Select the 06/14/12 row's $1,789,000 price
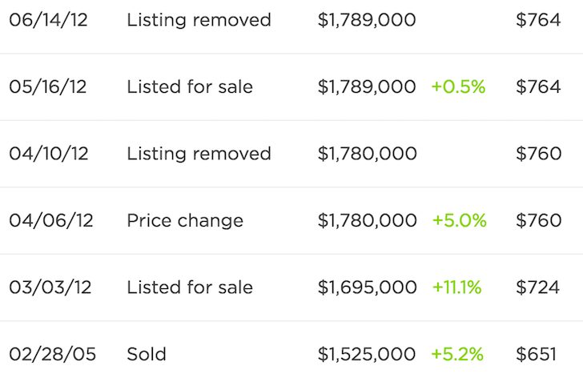The image size is (583, 386). click(x=367, y=20)
